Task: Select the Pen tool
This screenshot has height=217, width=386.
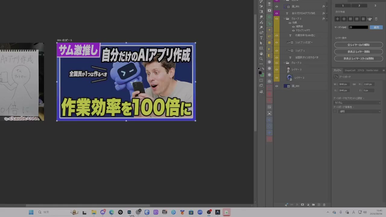Action: point(261,33)
